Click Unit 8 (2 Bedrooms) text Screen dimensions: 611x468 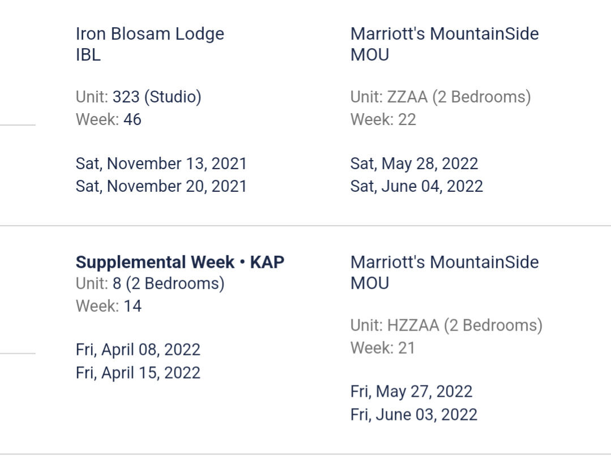click(150, 284)
